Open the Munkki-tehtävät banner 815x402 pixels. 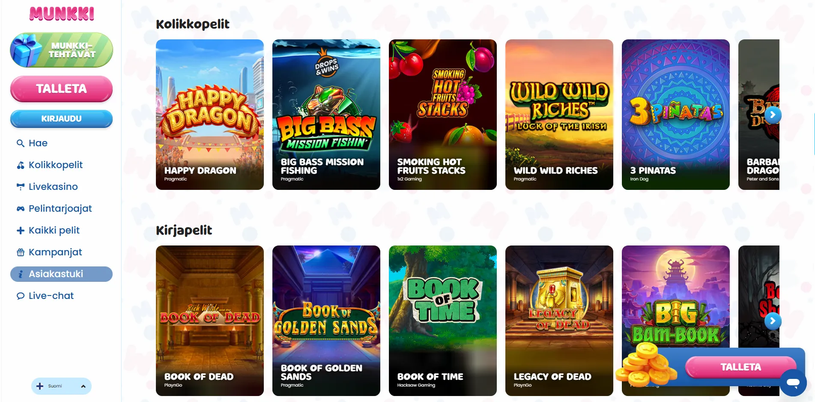pyautogui.click(x=61, y=50)
